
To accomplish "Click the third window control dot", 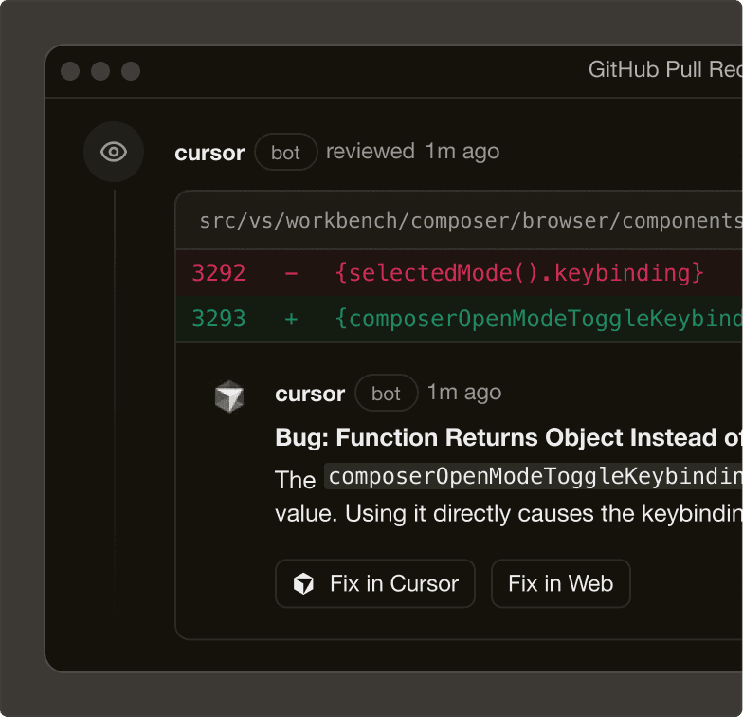I will point(131,71).
